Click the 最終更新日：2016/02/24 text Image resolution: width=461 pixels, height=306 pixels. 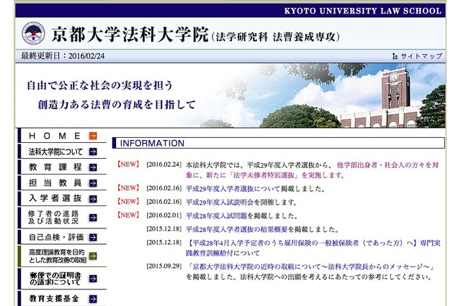pyautogui.click(x=63, y=56)
